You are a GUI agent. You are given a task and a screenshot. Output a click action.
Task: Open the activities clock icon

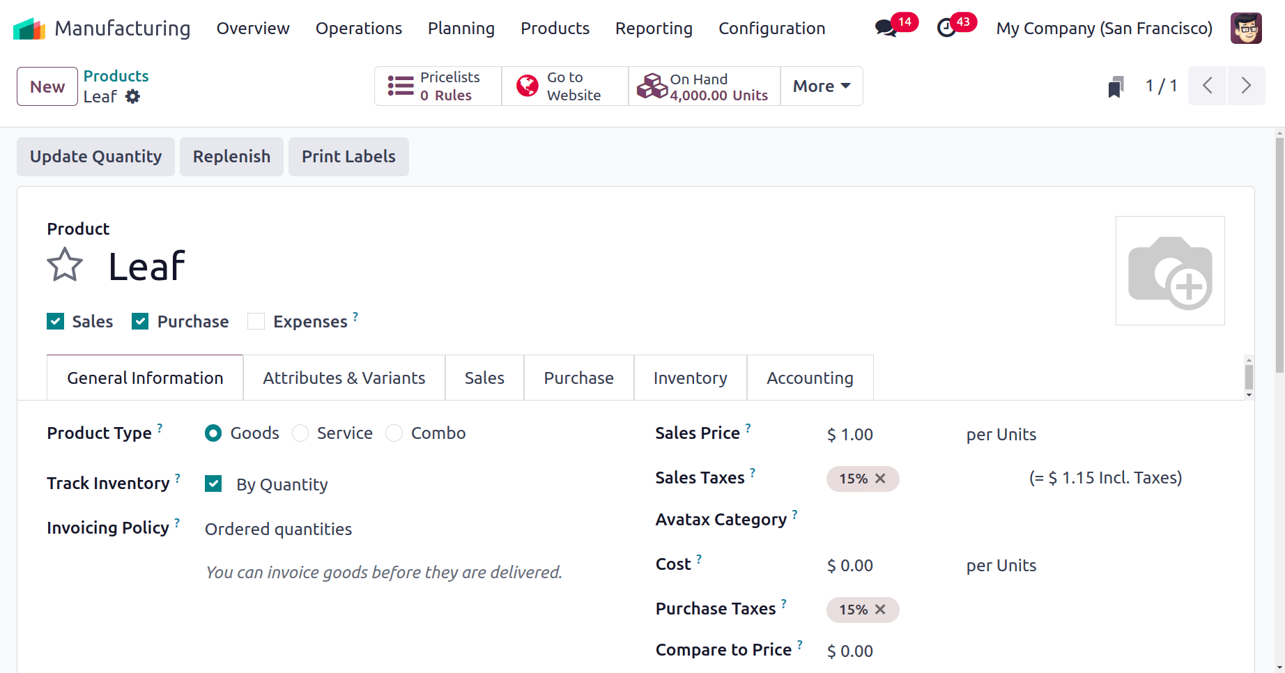click(946, 28)
